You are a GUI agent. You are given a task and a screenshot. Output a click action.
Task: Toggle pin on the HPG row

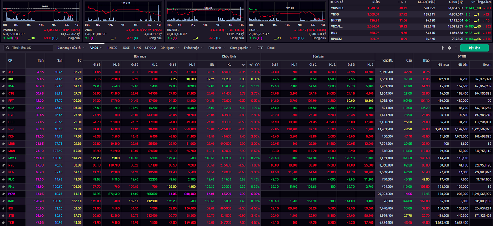3,129
